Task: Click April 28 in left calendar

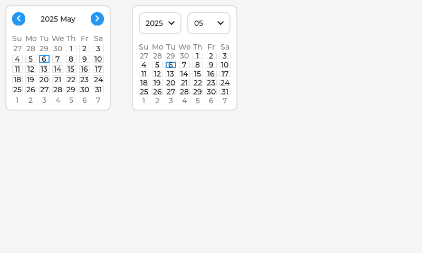Action: (x=31, y=48)
